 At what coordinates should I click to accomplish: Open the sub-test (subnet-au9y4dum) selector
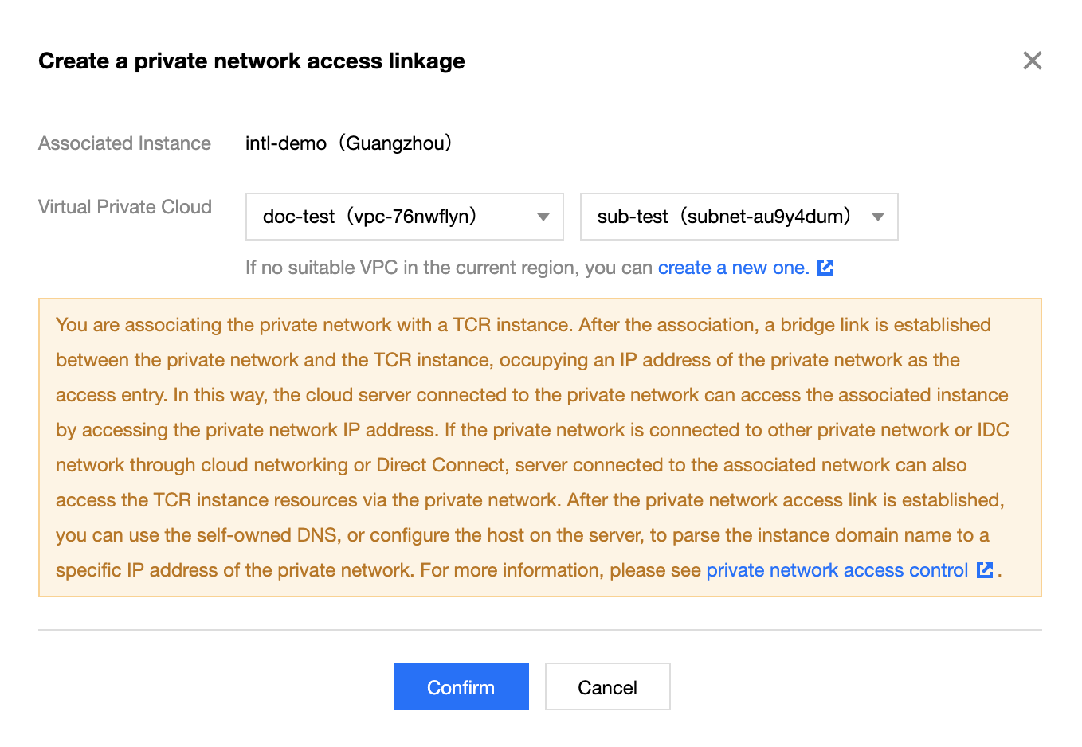pos(739,217)
